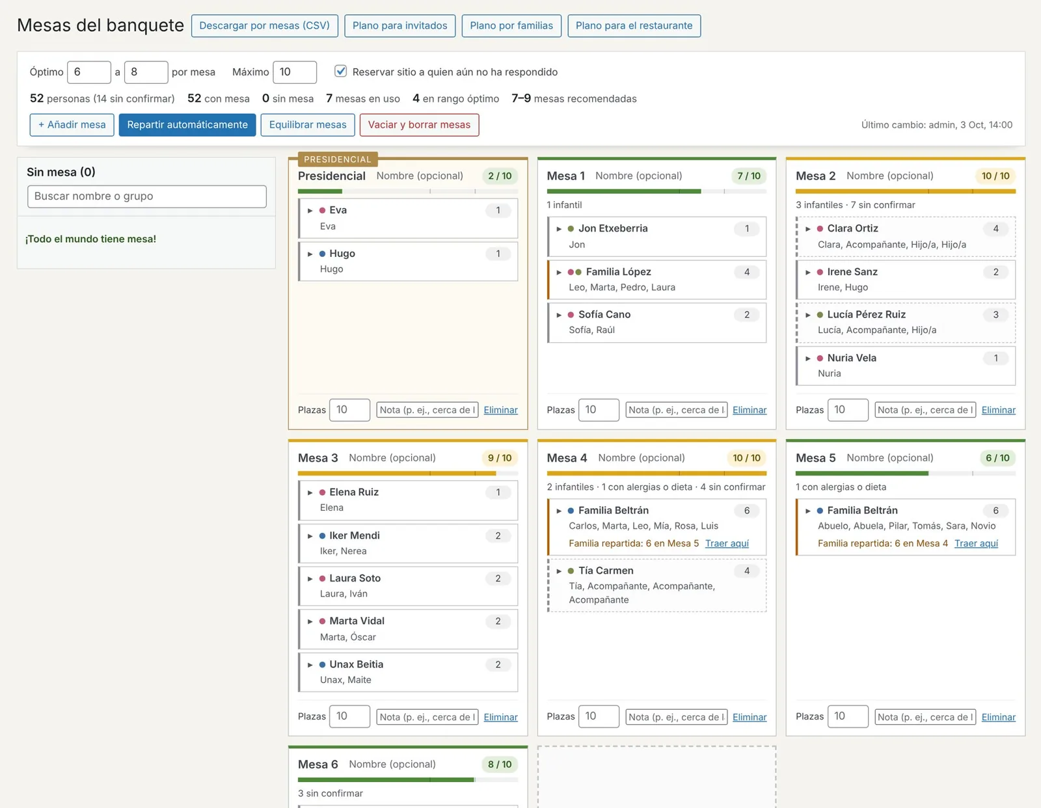Click Plazas field of Mesa 3
Image resolution: width=1041 pixels, height=808 pixels.
point(349,716)
